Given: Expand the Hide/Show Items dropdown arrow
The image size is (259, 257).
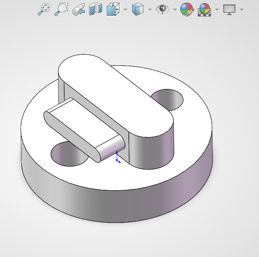Looking at the screenshot, I should (175, 9).
